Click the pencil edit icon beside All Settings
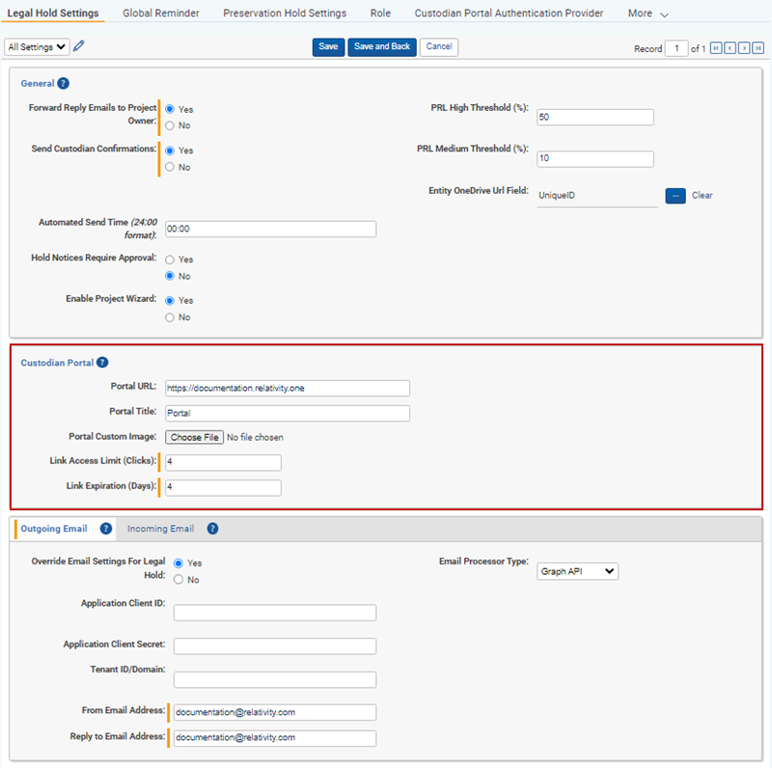Screen dimensions: 772x768 click(x=79, y=46)
